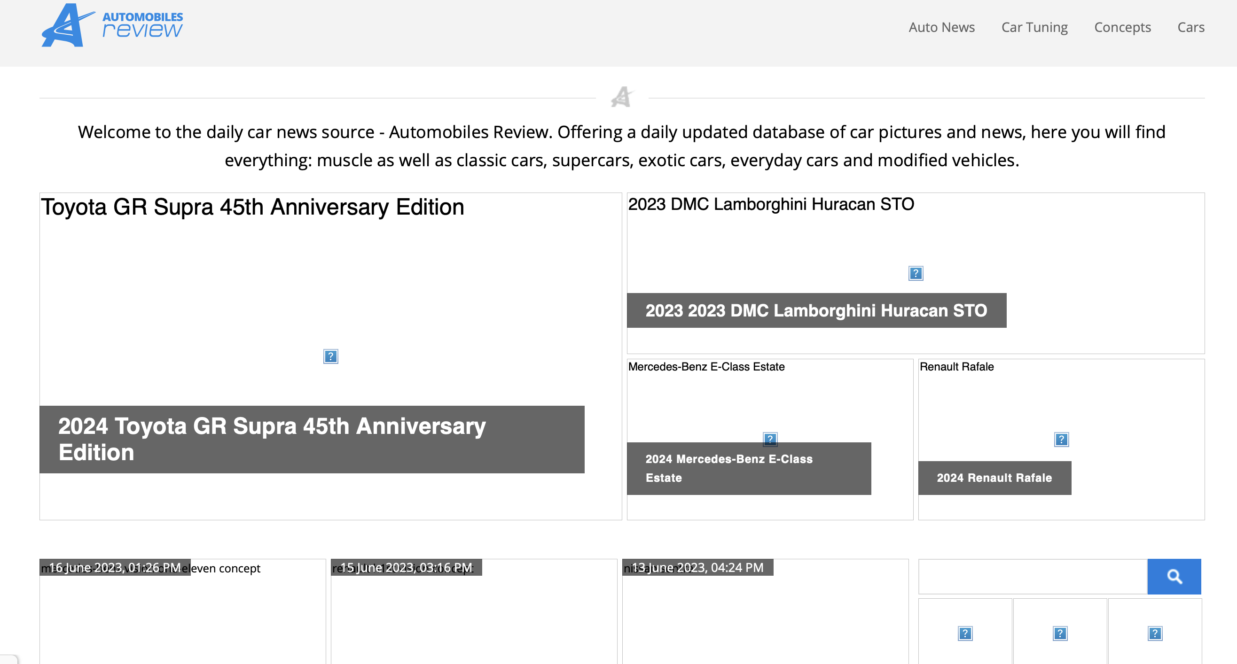
Task: Click broken image icon in Lamborghini Huracan card
Action: click(x=915, y=273)
